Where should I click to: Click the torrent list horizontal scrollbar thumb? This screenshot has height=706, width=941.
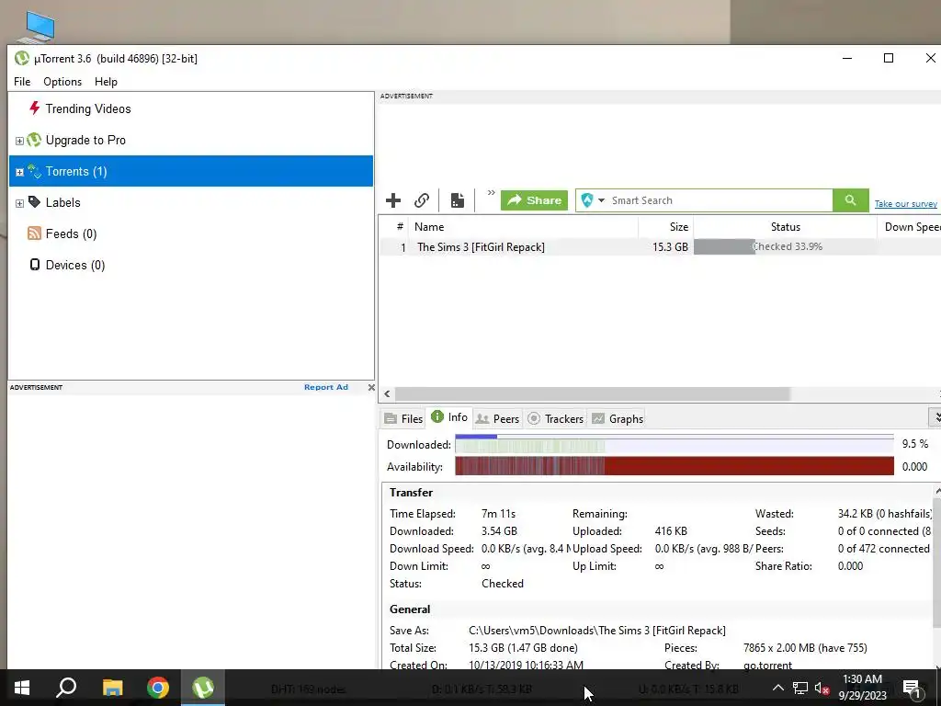tap(593, 393)
